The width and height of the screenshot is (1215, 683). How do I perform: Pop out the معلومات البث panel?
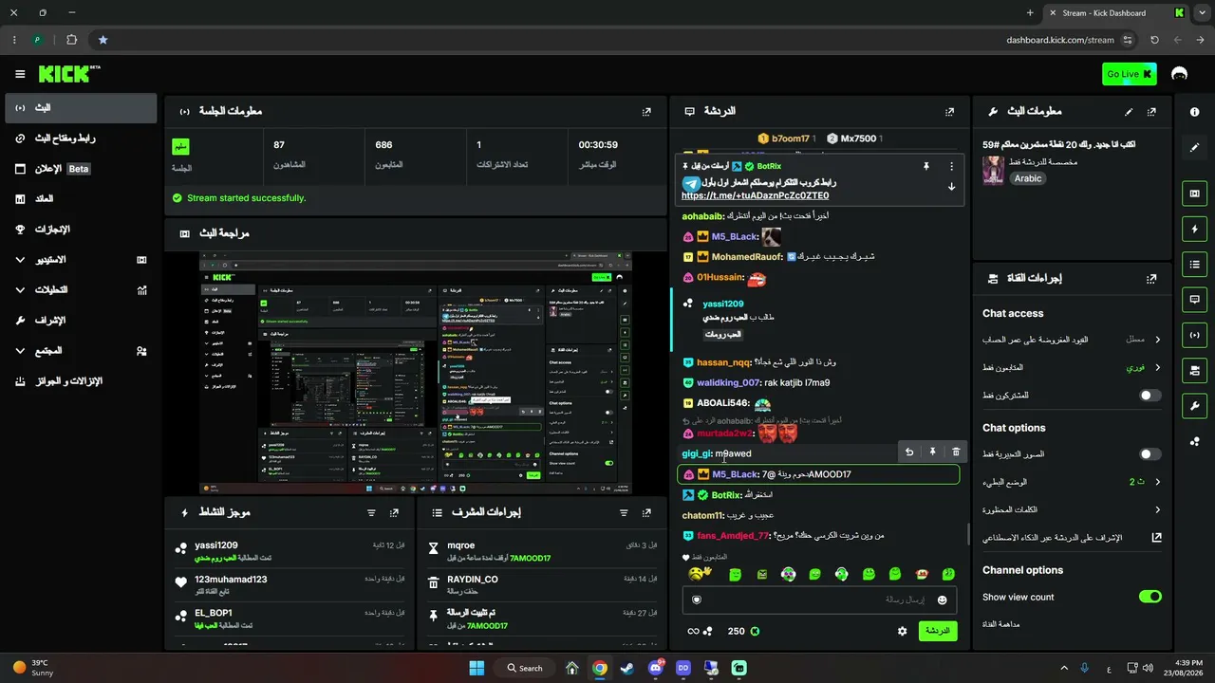point(1151,111)
